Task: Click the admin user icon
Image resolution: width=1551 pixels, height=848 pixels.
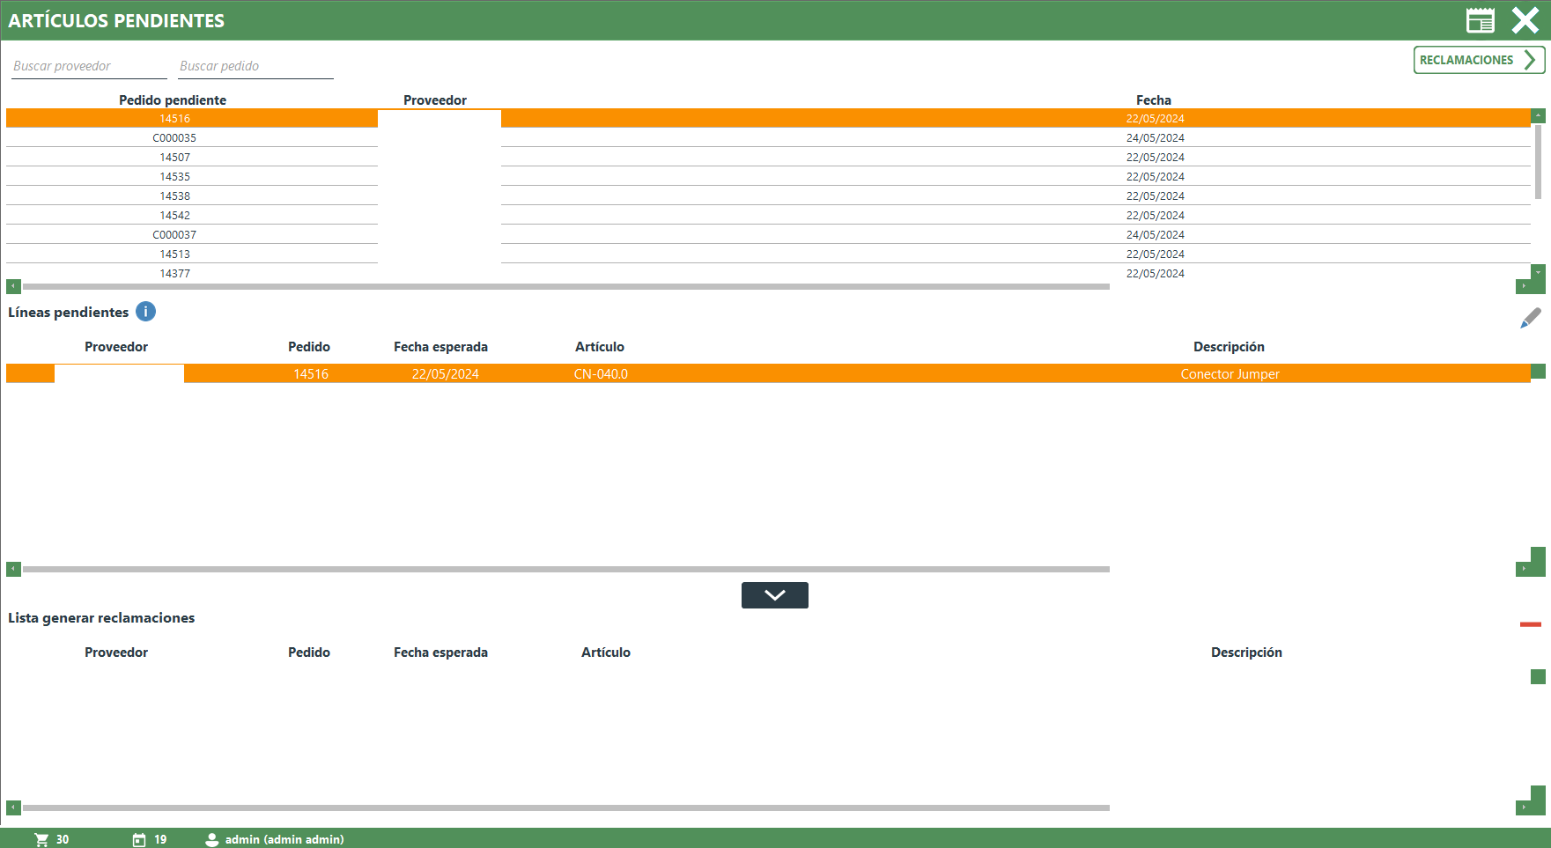Action: tap(211, 839)
